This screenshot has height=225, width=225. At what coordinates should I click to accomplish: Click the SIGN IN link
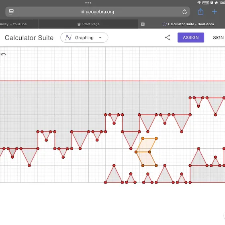(x=218, y=38)
